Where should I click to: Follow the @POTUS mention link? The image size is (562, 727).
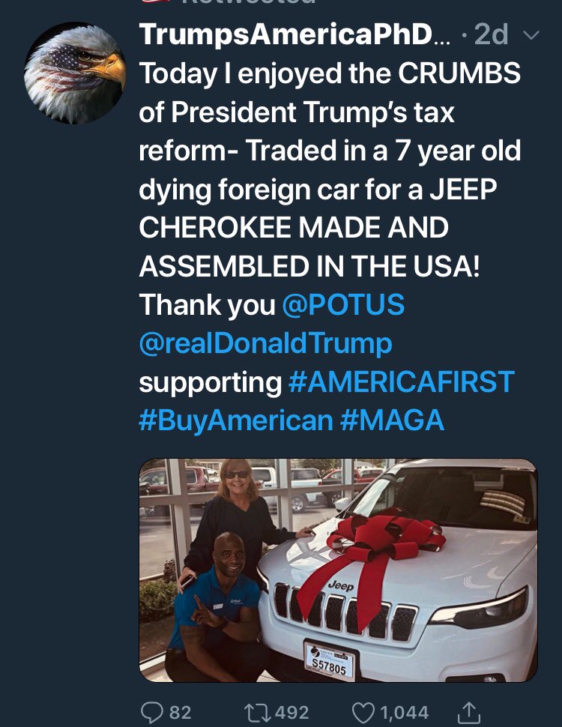click(x=343, y=304)
